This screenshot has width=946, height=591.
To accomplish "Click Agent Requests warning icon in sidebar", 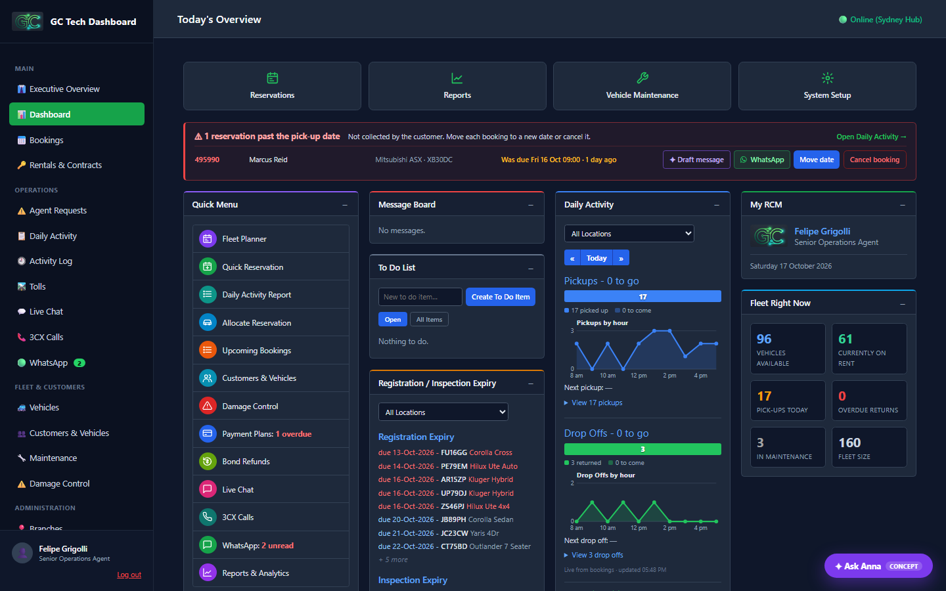I will click(x=22, y=211).
